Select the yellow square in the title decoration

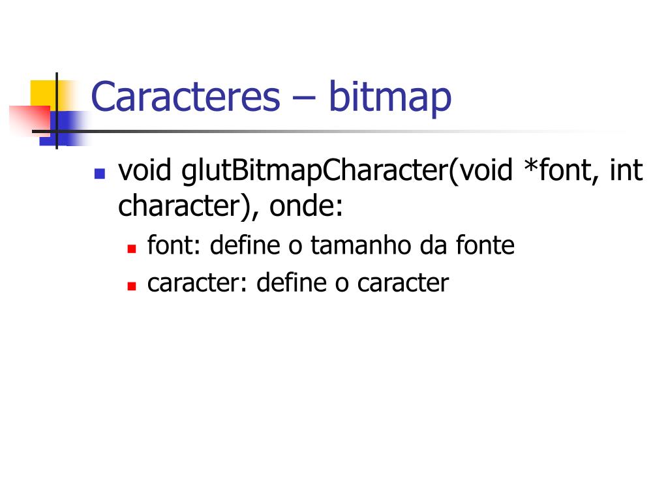click(44, 93)
